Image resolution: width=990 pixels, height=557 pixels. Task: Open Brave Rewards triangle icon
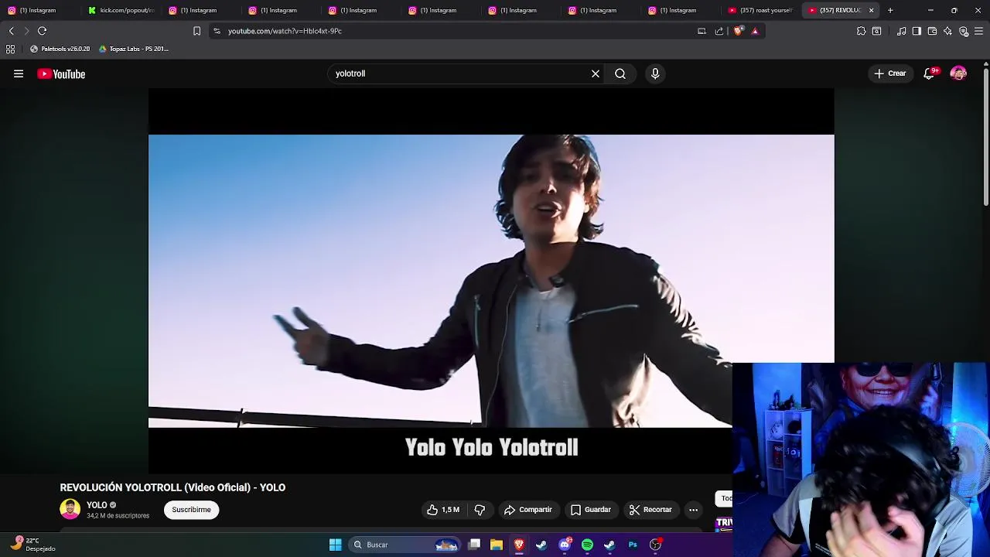755,31
